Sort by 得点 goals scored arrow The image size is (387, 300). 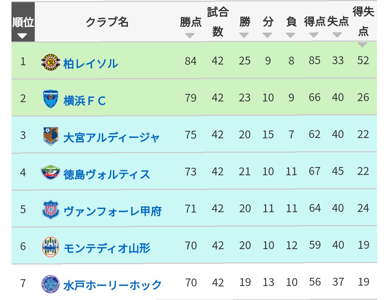314,35
